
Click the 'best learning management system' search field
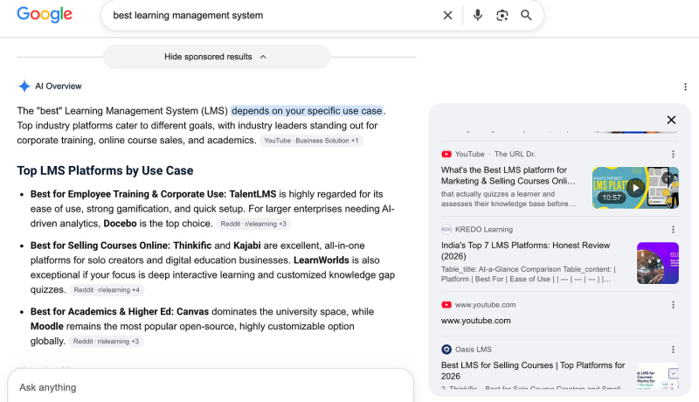(x=272, y=16)
